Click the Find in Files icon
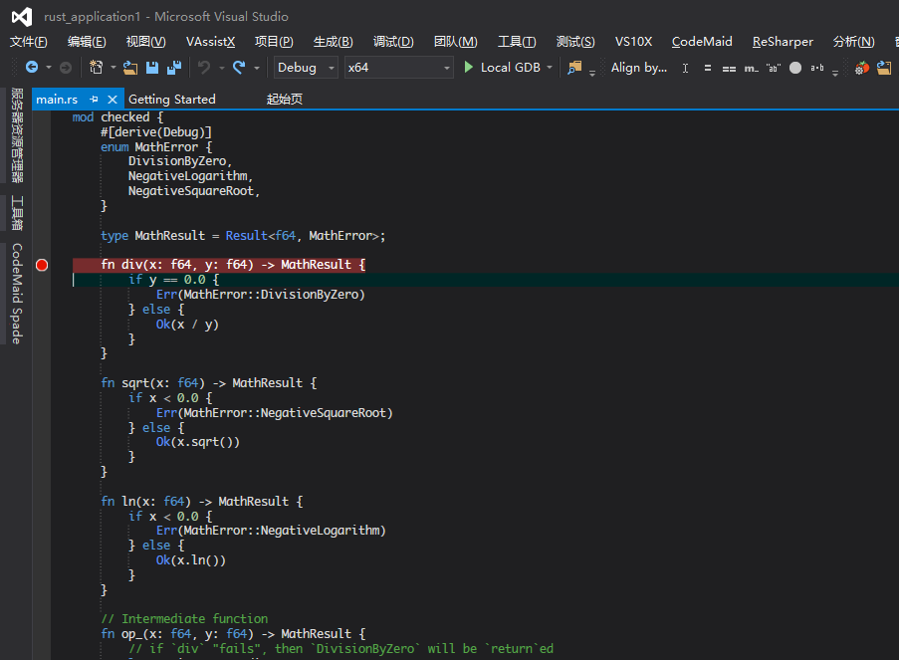The height and width of the screenshot is (660, 899). [574, 68]
